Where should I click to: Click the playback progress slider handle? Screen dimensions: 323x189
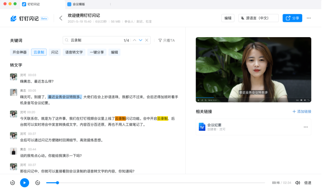click(x=57, y=183)
